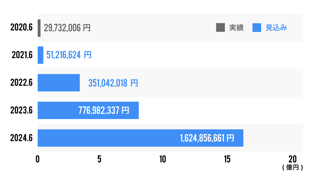Select the 2022.6 year label
The image size is (314, 180).
pos(21,83)
